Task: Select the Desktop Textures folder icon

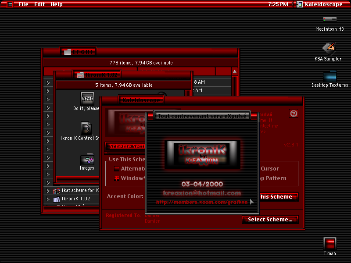Action: tap(330, 76)
